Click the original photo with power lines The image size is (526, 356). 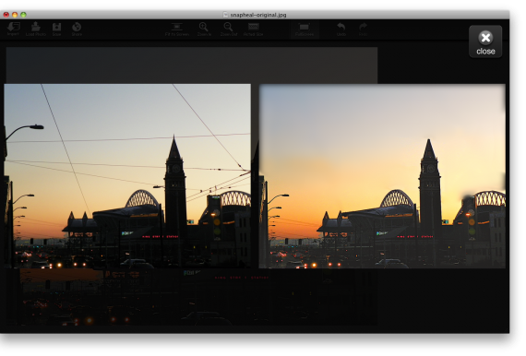click(x=127, y=176)
